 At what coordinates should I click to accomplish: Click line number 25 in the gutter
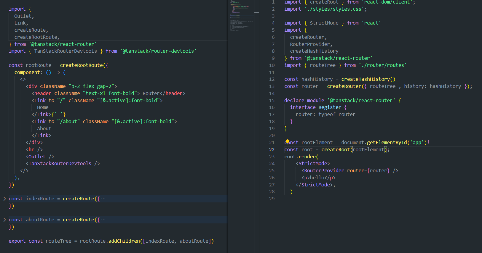coord(272,171)
